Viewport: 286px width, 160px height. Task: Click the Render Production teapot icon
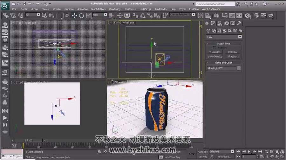pos(271,15)
